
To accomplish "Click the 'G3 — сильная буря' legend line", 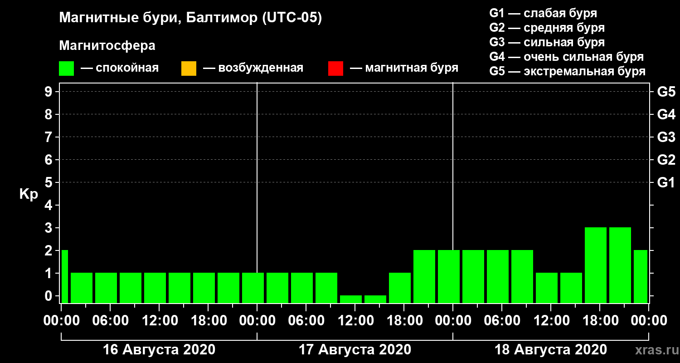I will click(x=547, y=42).
